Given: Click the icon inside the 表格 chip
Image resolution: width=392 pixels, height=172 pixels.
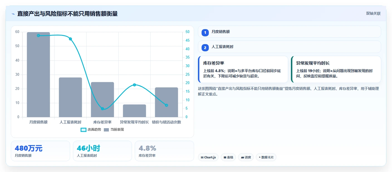Looking at the screenshot, I should click(225, 157).
